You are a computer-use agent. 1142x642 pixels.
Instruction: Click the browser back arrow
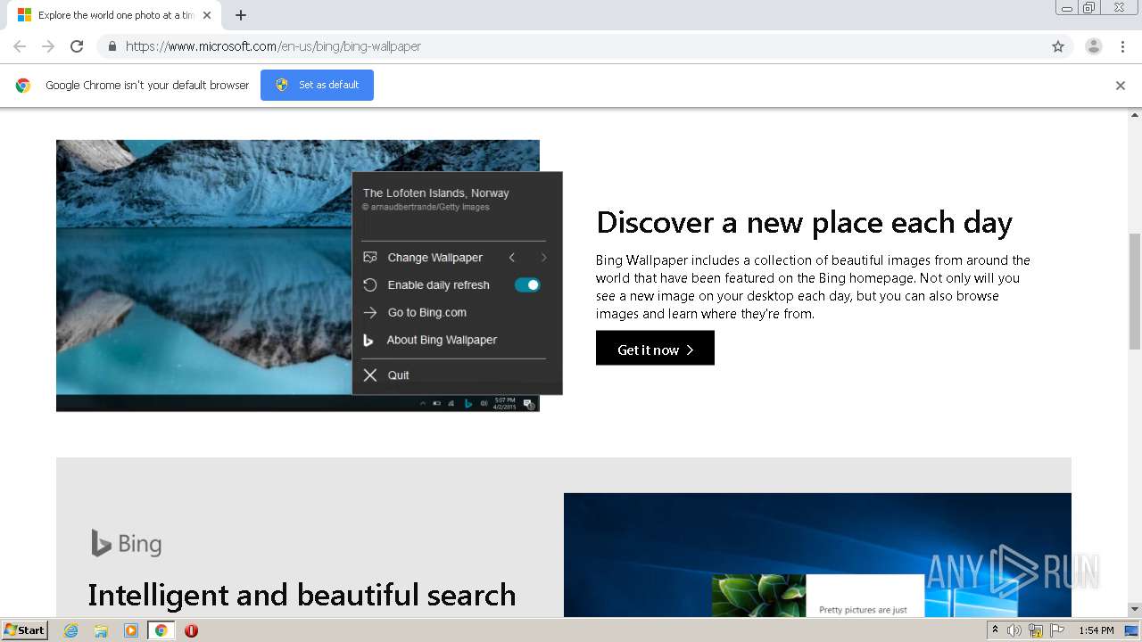[20, 46]
